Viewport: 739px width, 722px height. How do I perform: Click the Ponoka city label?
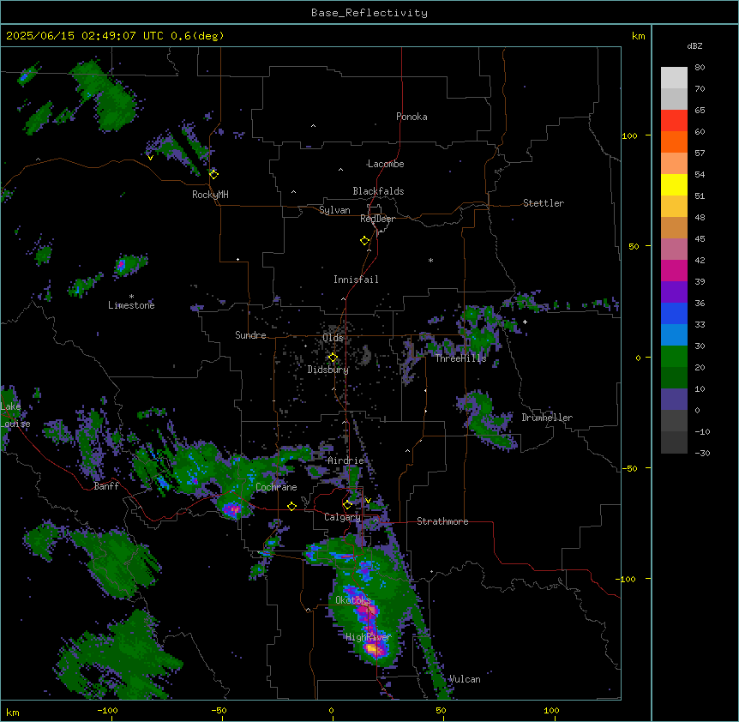click(x=412, y=117)
